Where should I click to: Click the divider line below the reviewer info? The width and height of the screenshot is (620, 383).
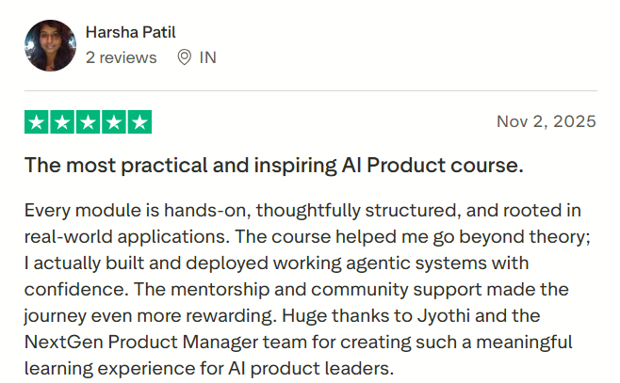click(310, 91)
